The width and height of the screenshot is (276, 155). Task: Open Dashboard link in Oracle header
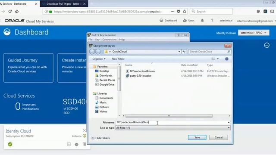click(x=168, y=21)
